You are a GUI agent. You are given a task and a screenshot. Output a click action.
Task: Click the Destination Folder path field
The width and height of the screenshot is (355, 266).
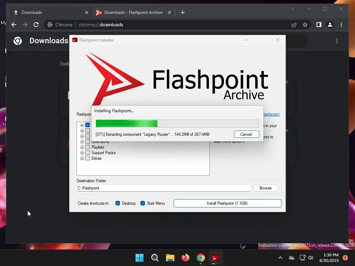(x=164, y=188)
